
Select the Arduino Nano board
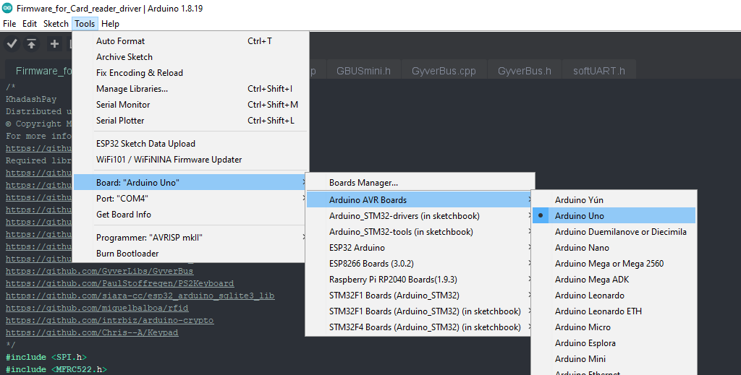(x=614, y=248)
